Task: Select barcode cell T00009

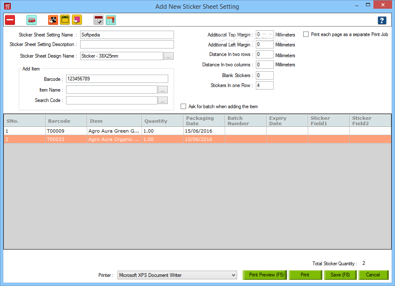Action: point(66,131)
